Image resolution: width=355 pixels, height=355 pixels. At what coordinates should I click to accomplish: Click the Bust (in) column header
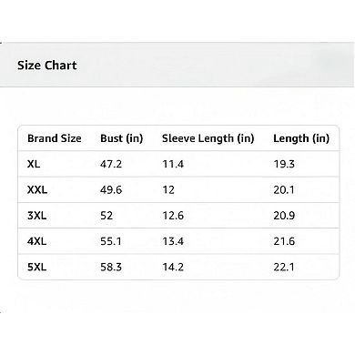(x=122, y=138)
